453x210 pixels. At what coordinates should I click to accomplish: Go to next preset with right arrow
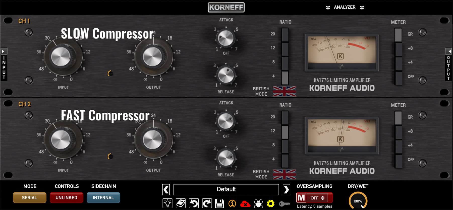point(286,190)
